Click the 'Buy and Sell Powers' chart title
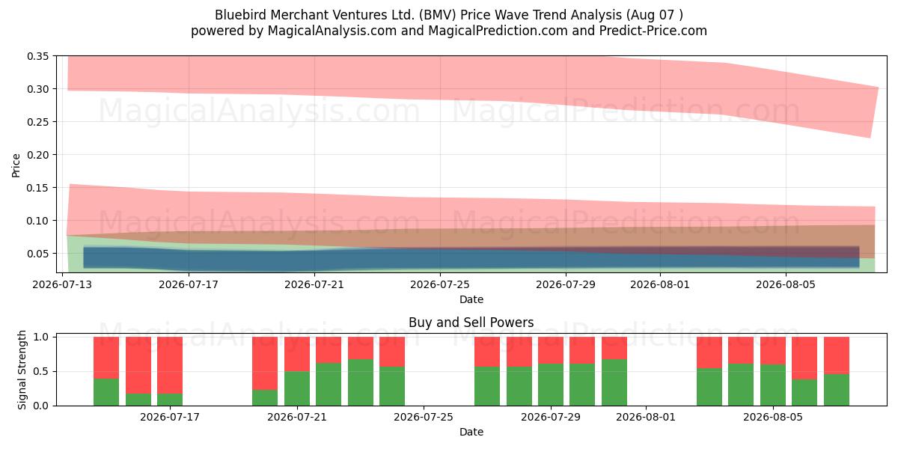 pyautogui.click(x=471, y=323)
